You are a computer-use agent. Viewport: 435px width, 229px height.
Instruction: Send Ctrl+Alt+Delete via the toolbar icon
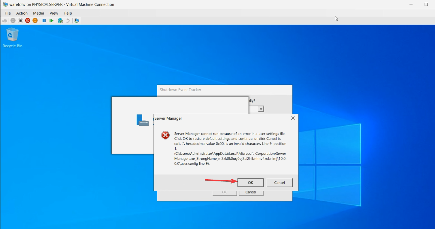pyautogui.click(x=5, y=21)
